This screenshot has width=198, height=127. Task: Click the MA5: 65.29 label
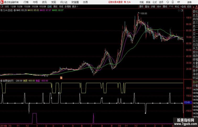click(x=21, y=10)
